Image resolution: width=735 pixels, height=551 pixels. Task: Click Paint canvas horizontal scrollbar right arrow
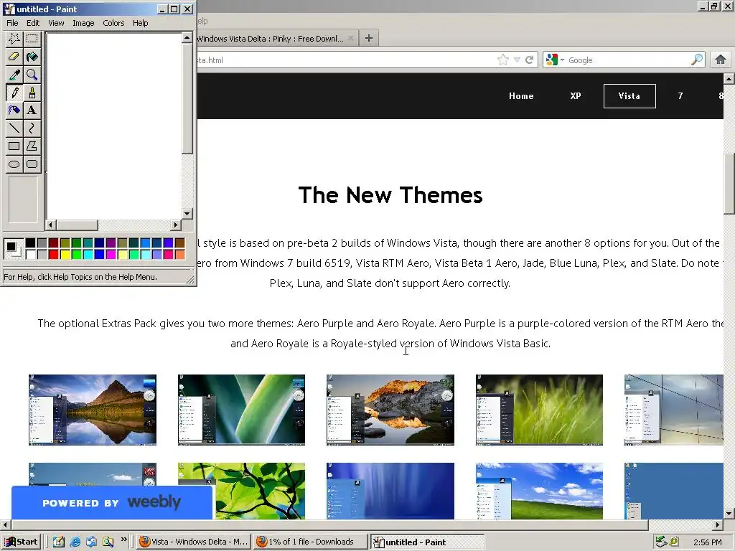pyautogui.click(x=176, y=225)
